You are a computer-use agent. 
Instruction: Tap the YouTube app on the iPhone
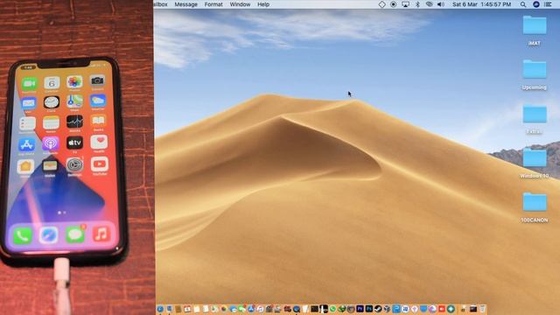100,164
